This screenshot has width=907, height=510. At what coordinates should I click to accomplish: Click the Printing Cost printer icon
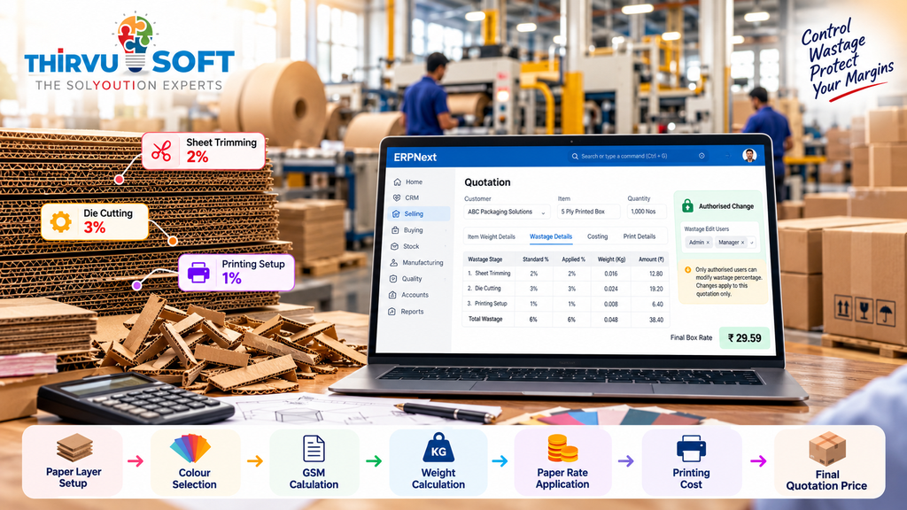[x=691, y=449]
